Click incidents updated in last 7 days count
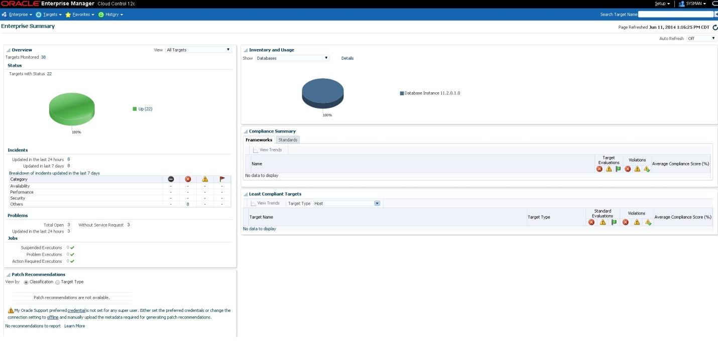This screenshot has height=355, width=718. 69,166
